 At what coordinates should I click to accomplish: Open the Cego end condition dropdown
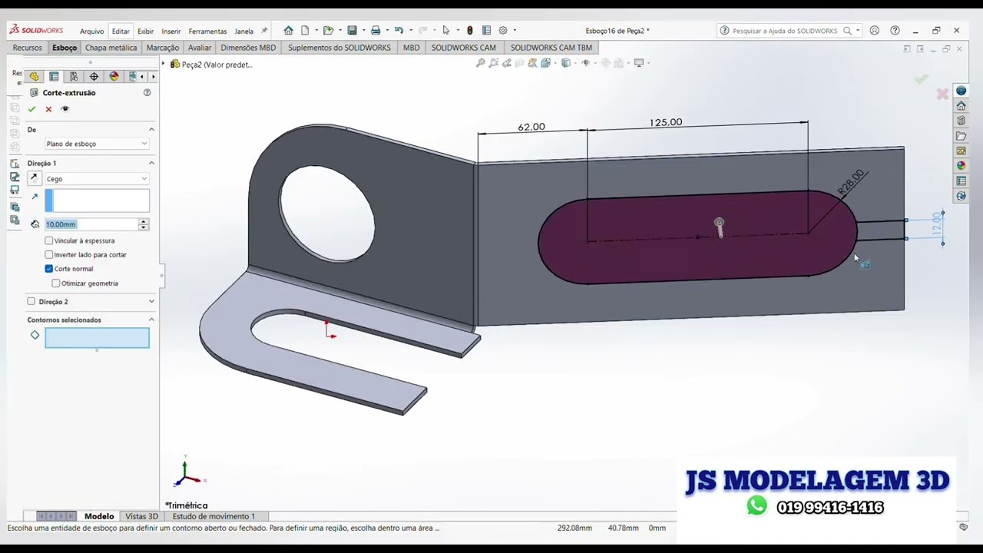tap(96, 179)
